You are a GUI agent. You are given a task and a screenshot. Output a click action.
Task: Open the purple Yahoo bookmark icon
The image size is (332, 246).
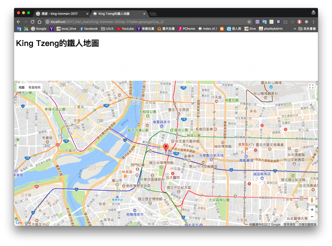pyautogui.click(x=52, y=29)
